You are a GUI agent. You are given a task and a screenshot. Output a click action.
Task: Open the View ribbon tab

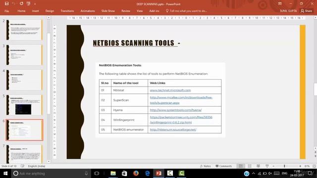[x=140, y=11]
